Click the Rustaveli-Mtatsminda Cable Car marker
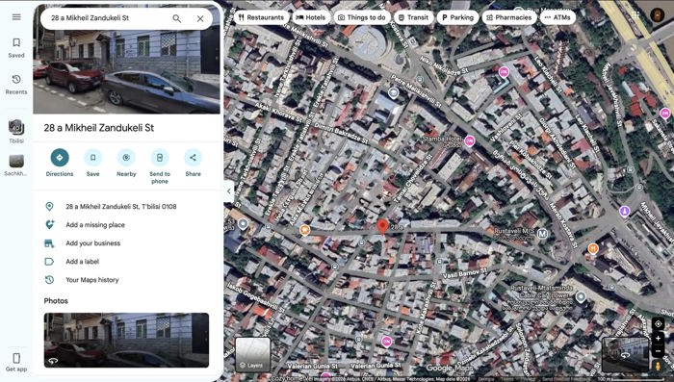This screenshot has height=382, width=674. click(581, 296)
